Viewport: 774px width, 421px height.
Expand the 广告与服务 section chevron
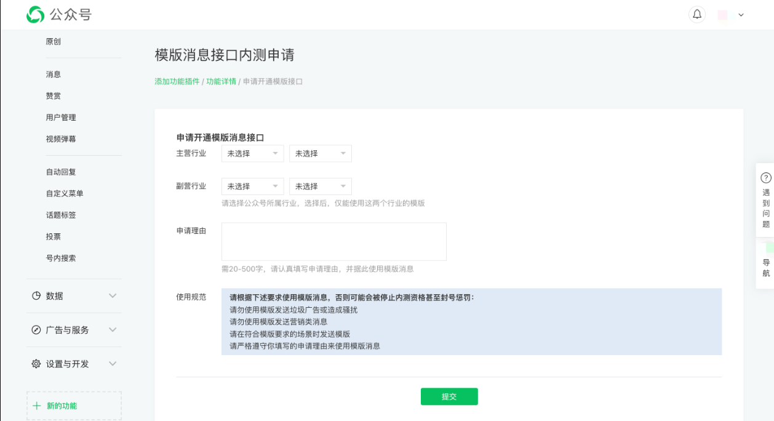pyautogui.click(x=113, y=330)
